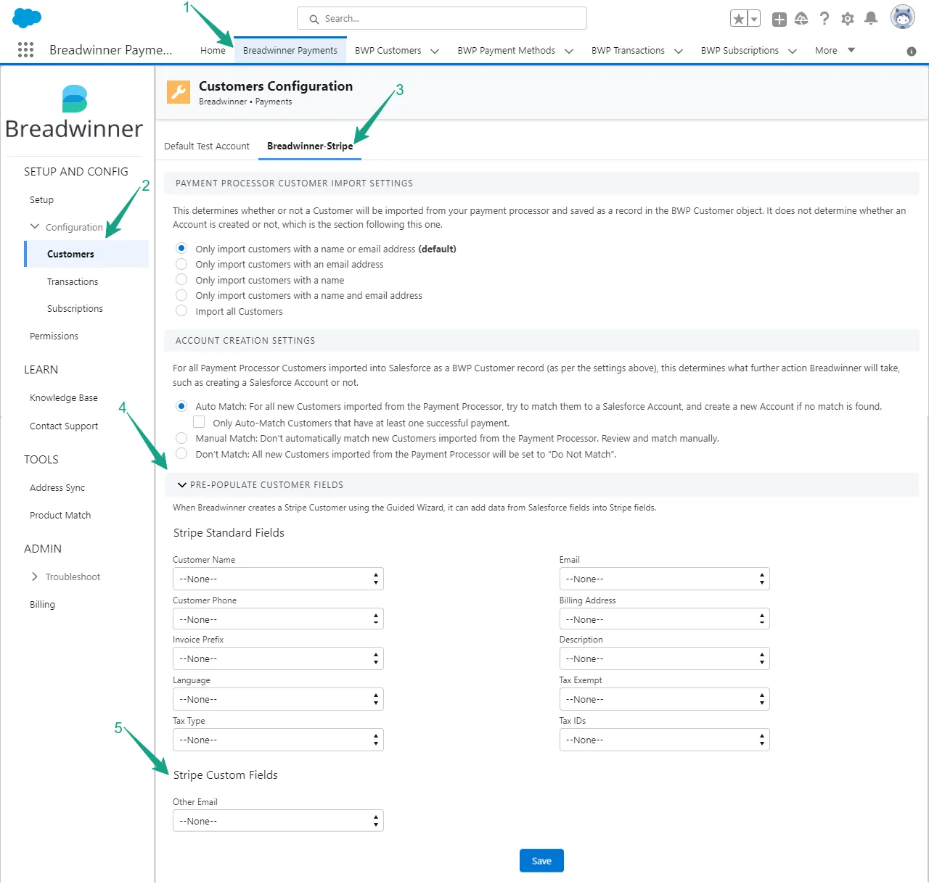Enable 'Only Auto-Match Customers' successful payment checkbox
This screenshot has width=929, height=884.
point(199,422)
